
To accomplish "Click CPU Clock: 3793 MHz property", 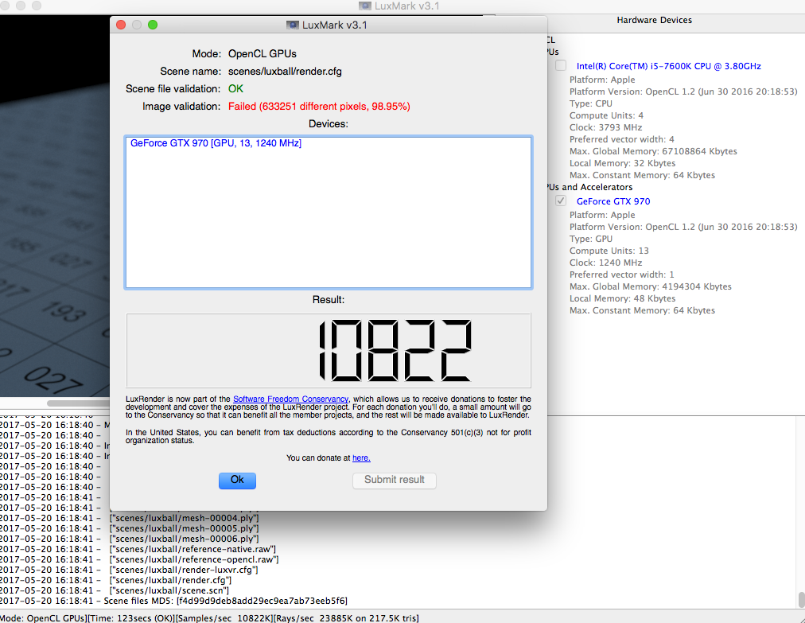I will [606, 127].
